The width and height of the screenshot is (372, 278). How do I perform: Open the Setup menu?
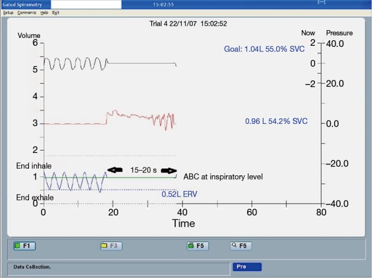8,12
